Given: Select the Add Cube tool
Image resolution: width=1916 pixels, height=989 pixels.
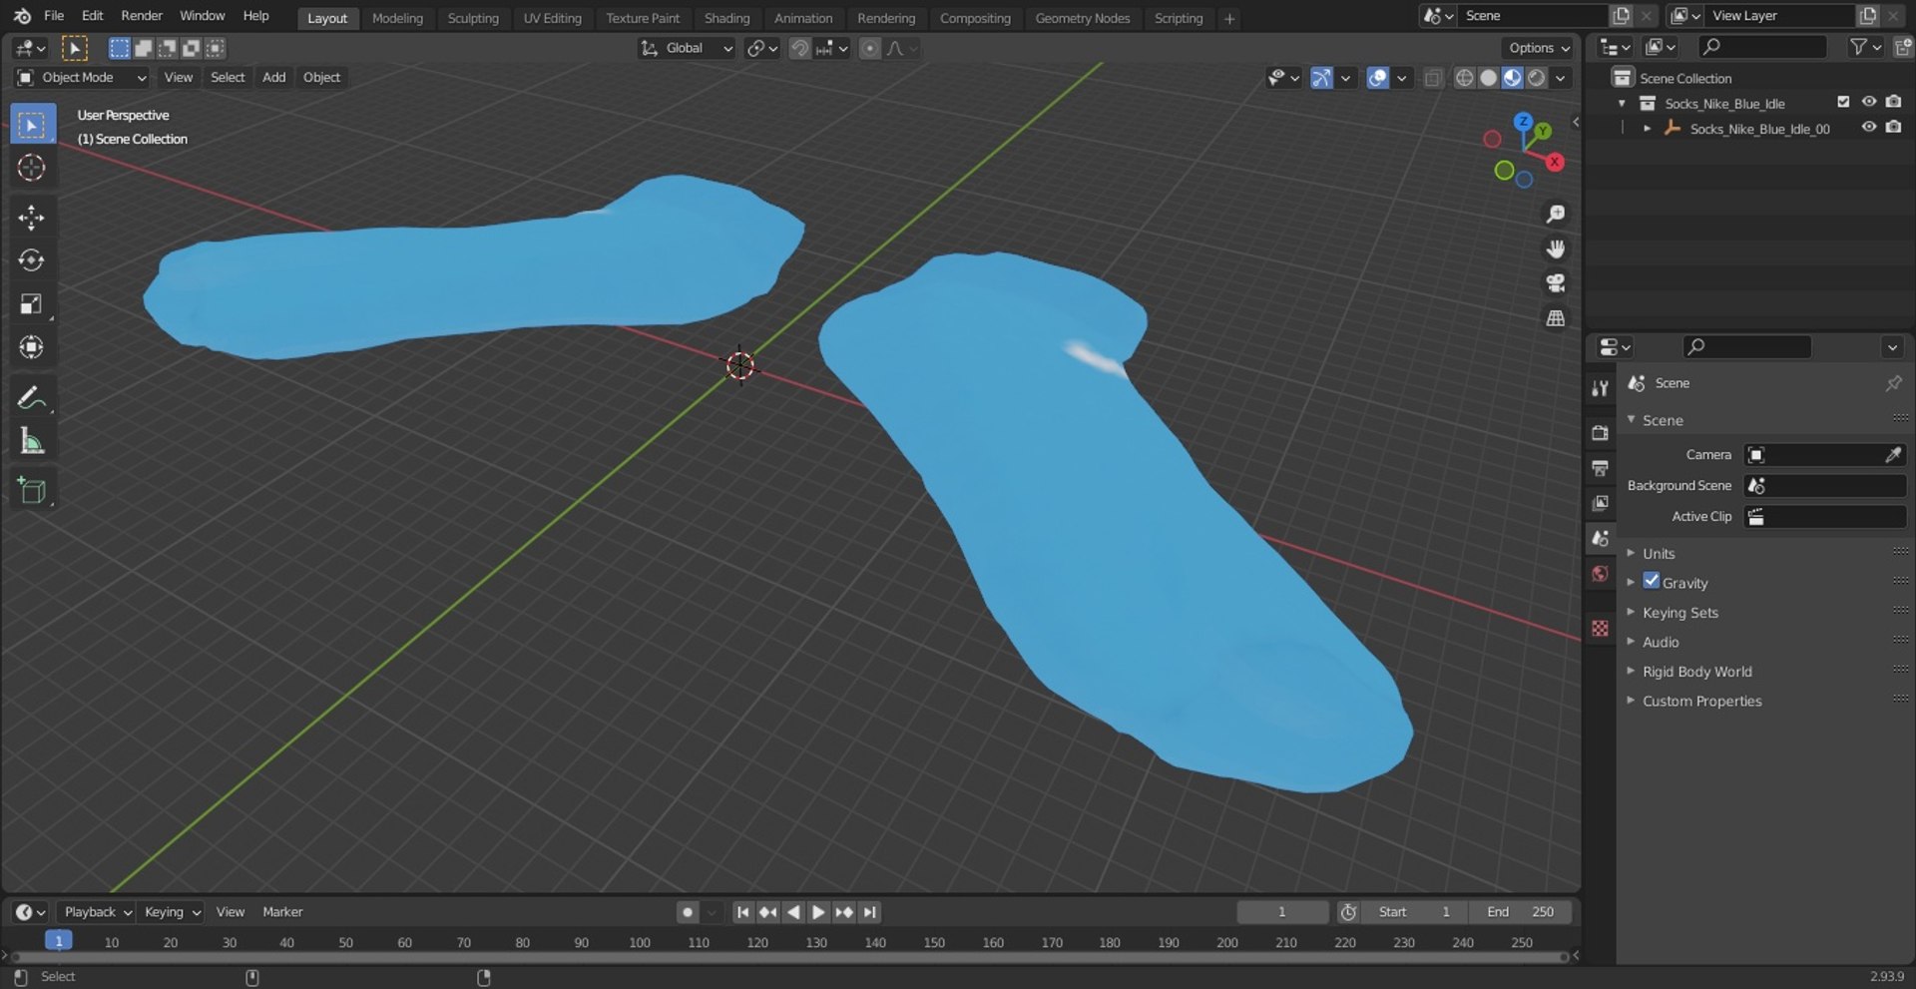Looking at the screenshot, I should (x=32, y=490).
